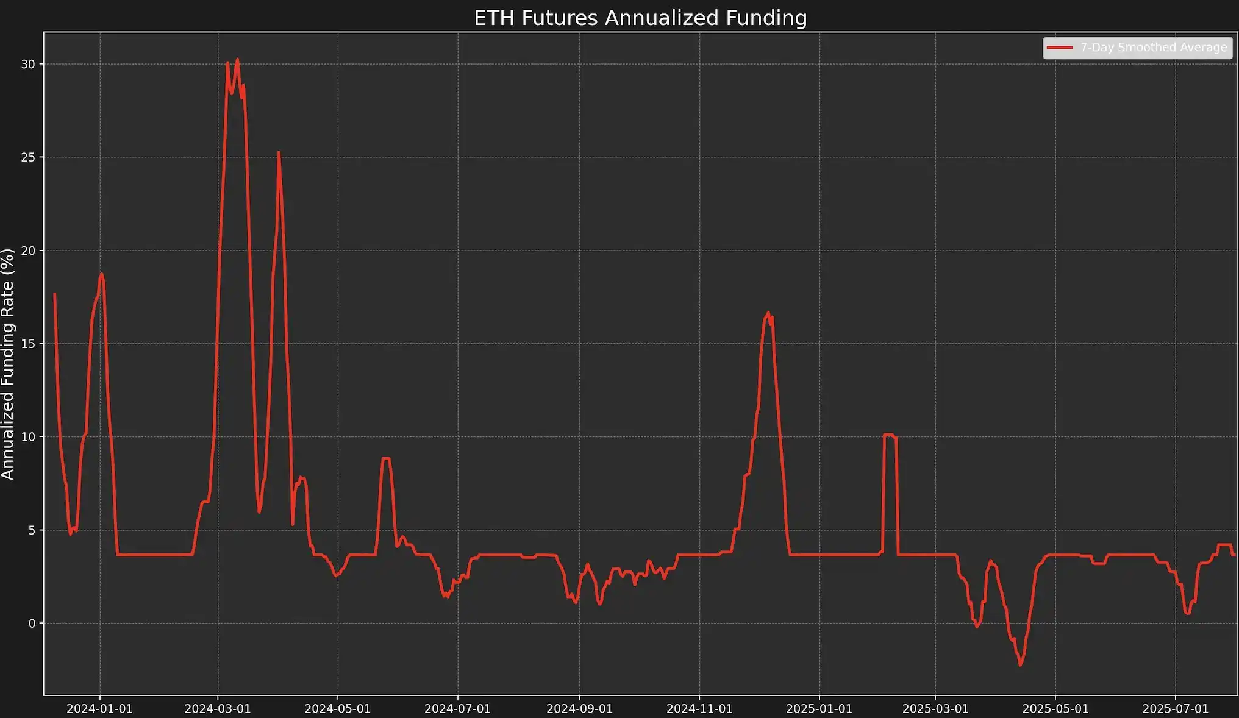This screenshot has height=718, width=1239.
Task: Click the 15 y-axis tick label
Action: coord(28,344)
